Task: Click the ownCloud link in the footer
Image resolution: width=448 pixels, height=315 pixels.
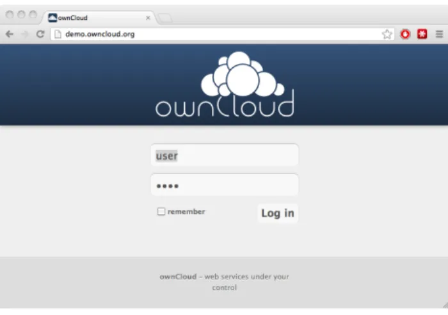Action: click(178, 277)
